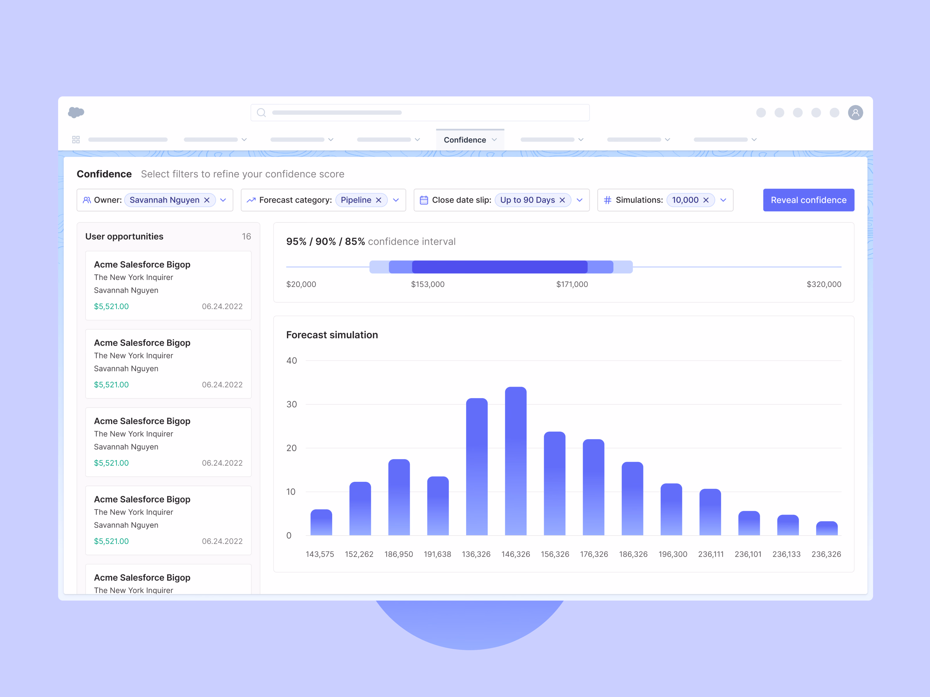
Task: Click the Simulations hash icon
Action: coord(607,200)
